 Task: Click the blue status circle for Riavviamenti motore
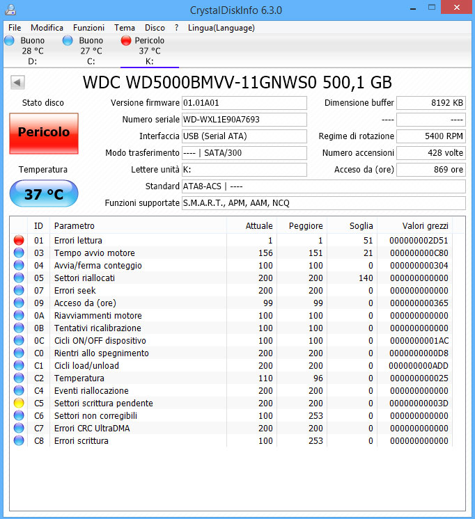tap(19, 315)
